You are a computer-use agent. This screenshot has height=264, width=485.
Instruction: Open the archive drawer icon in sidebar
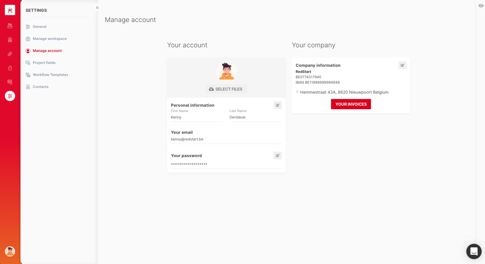pos(10,26)
